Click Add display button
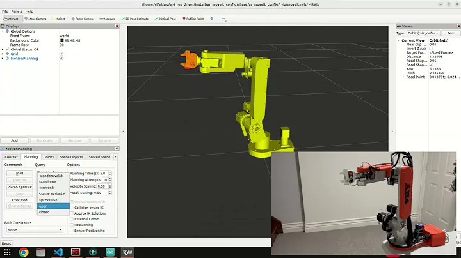The width and height of the screenshot is (461, 258). pos(14,140)
